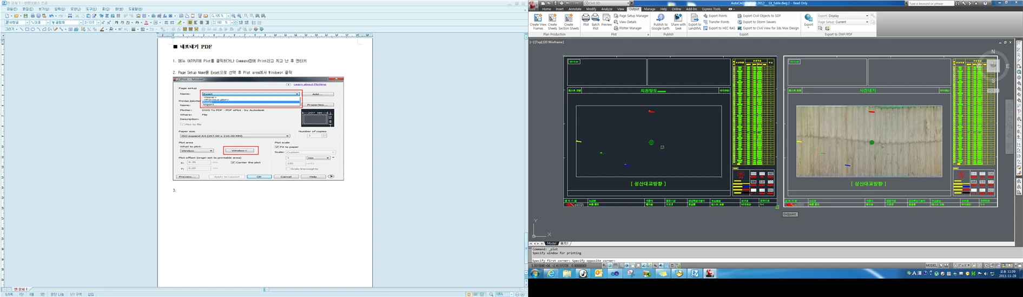Click Export Points in Export panel
The image size is (1023, 297).
click(715, 16)
